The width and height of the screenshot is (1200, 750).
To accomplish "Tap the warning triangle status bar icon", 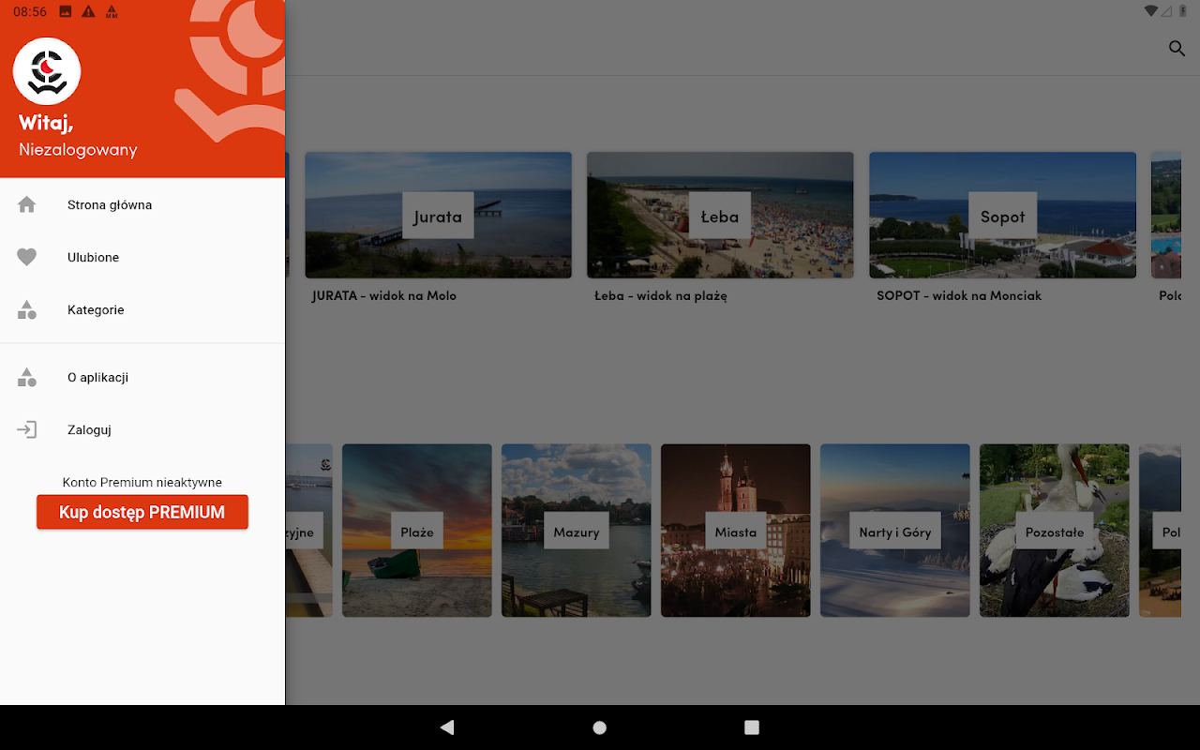I will click(x=88, y=11).
